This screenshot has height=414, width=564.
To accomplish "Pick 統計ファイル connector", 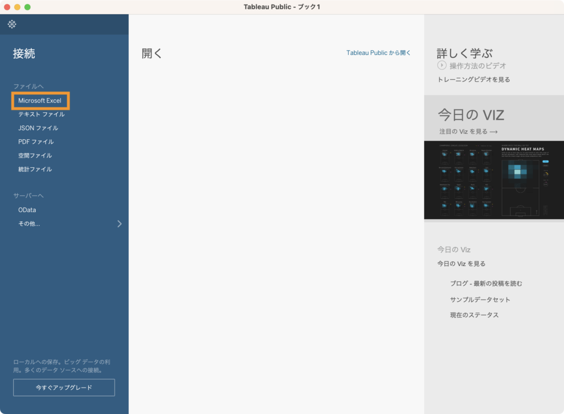I will 35,169.
